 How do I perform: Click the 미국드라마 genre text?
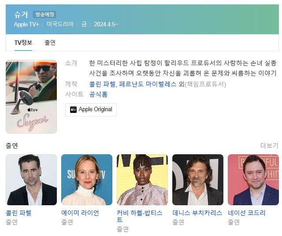(60, 24)
